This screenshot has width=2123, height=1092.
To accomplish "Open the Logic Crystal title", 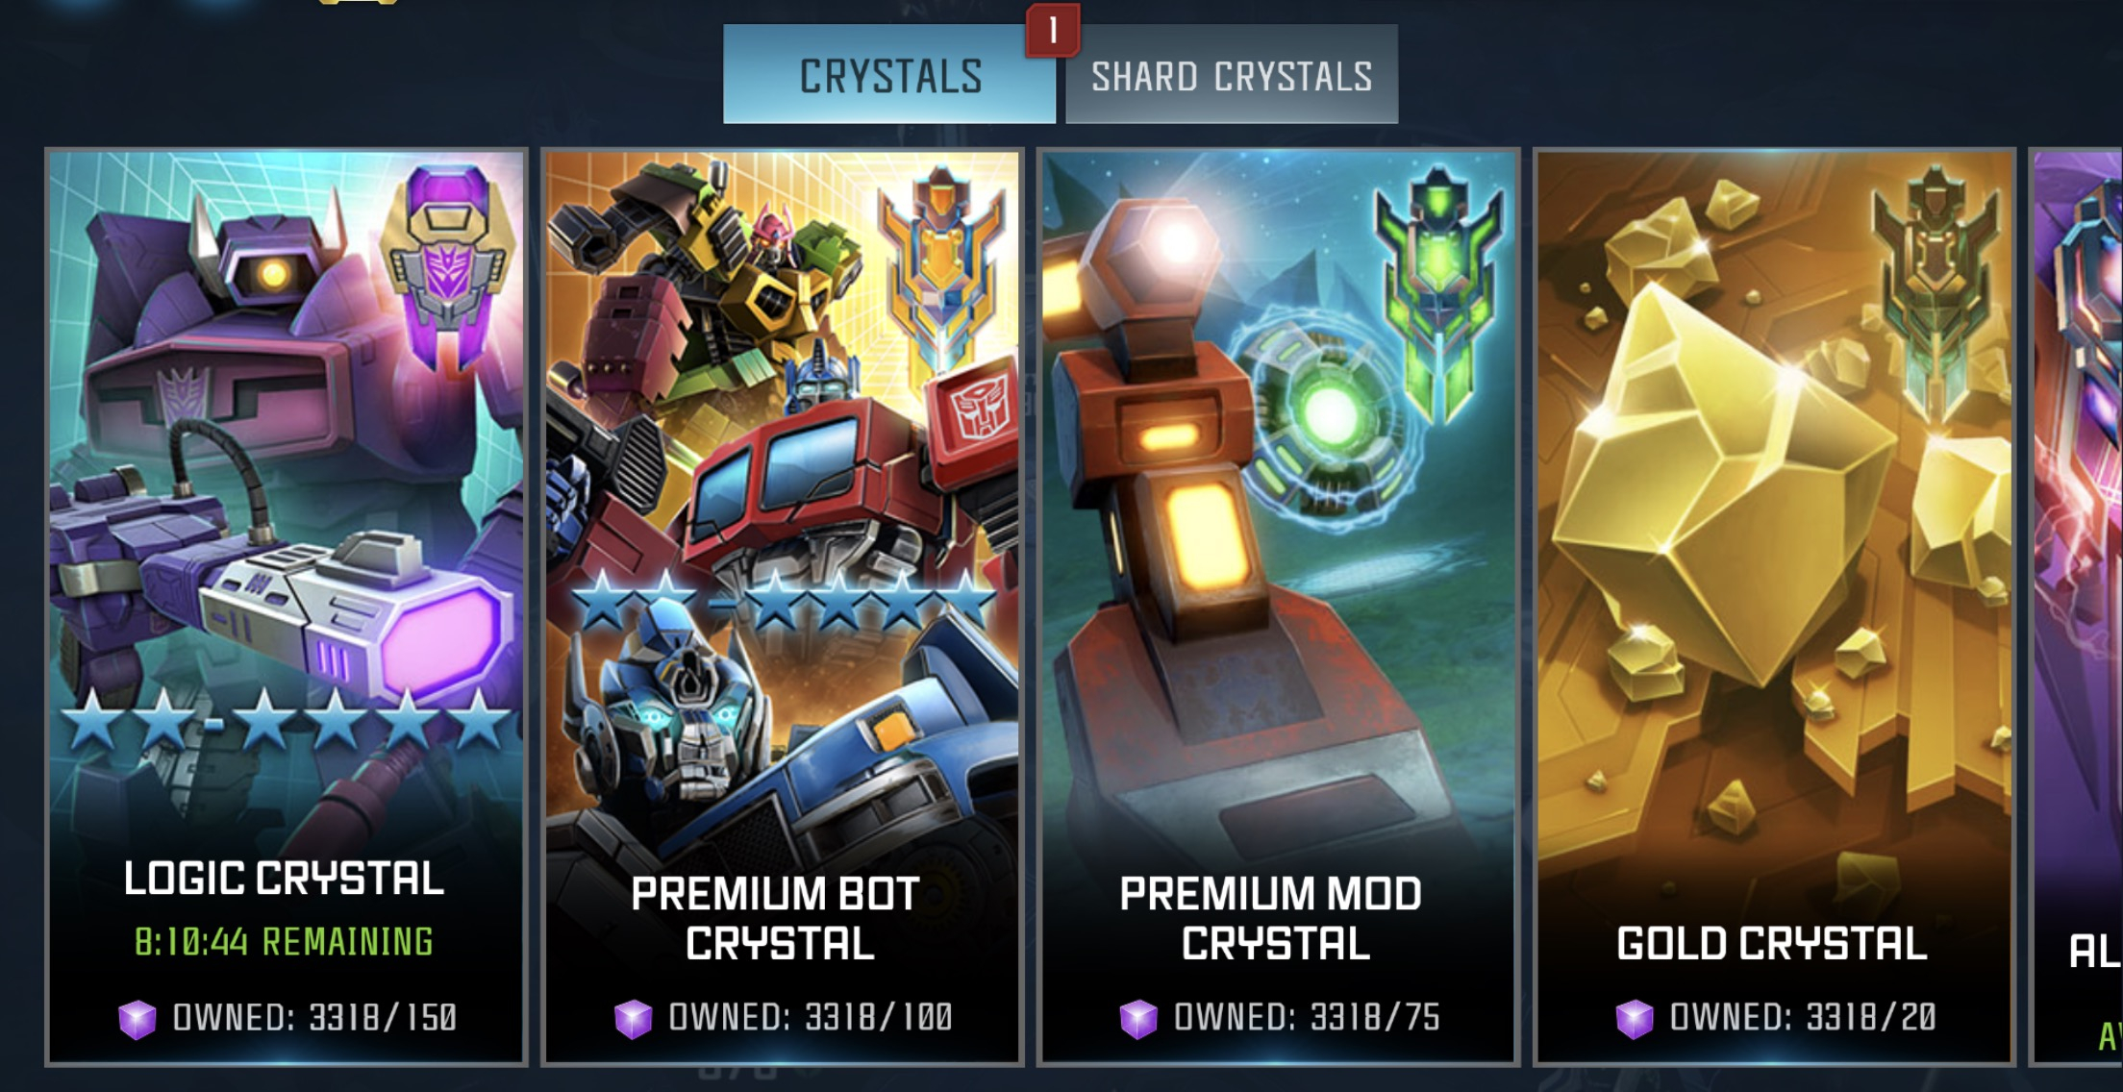I will pyautogui.click(x=285, y=879).
